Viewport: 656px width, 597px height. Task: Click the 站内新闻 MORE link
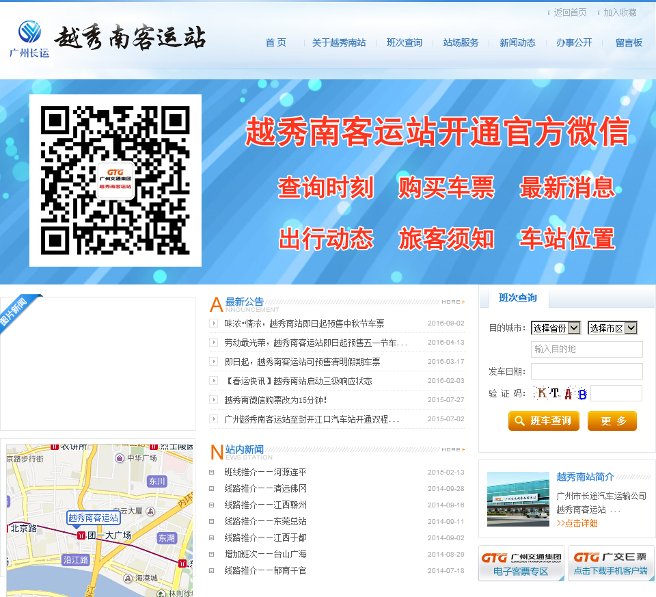453,450
